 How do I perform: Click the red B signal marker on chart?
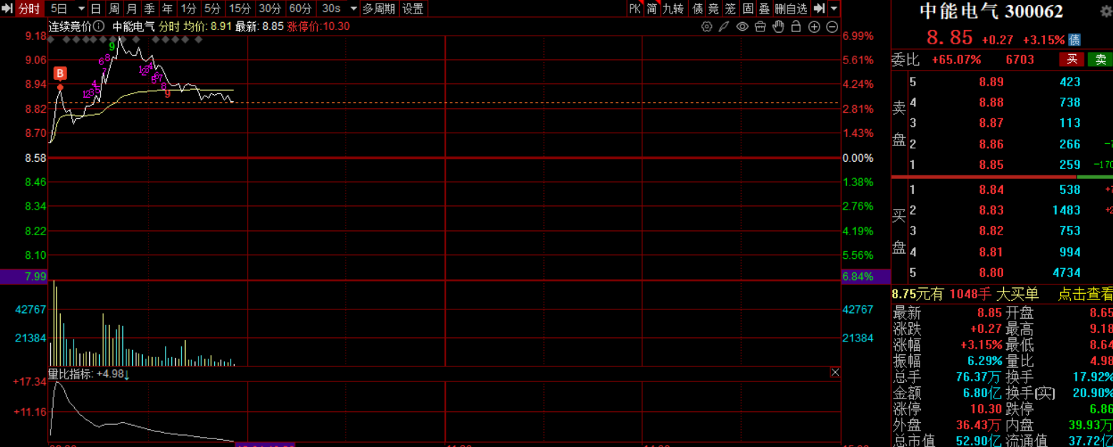pos(61,73)
